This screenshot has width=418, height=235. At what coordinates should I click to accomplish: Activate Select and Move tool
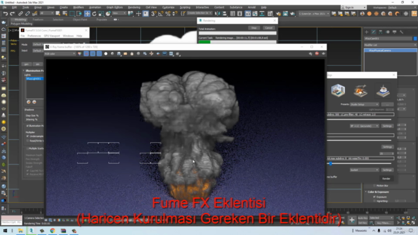pos(87,14)
